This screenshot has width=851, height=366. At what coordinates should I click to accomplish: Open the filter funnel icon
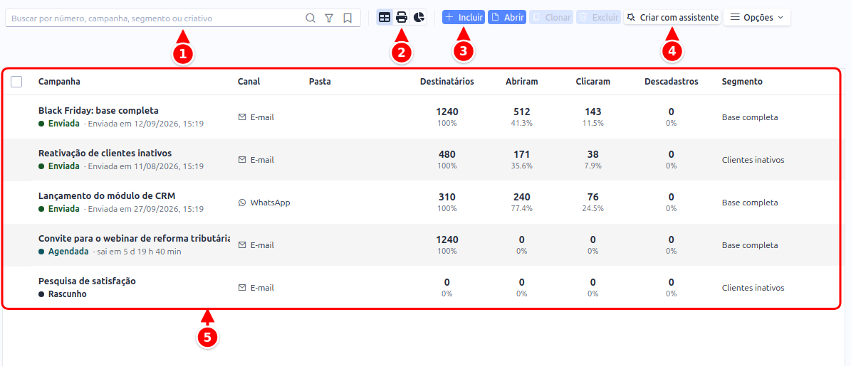pyautogui.click(x=329, y=18)
